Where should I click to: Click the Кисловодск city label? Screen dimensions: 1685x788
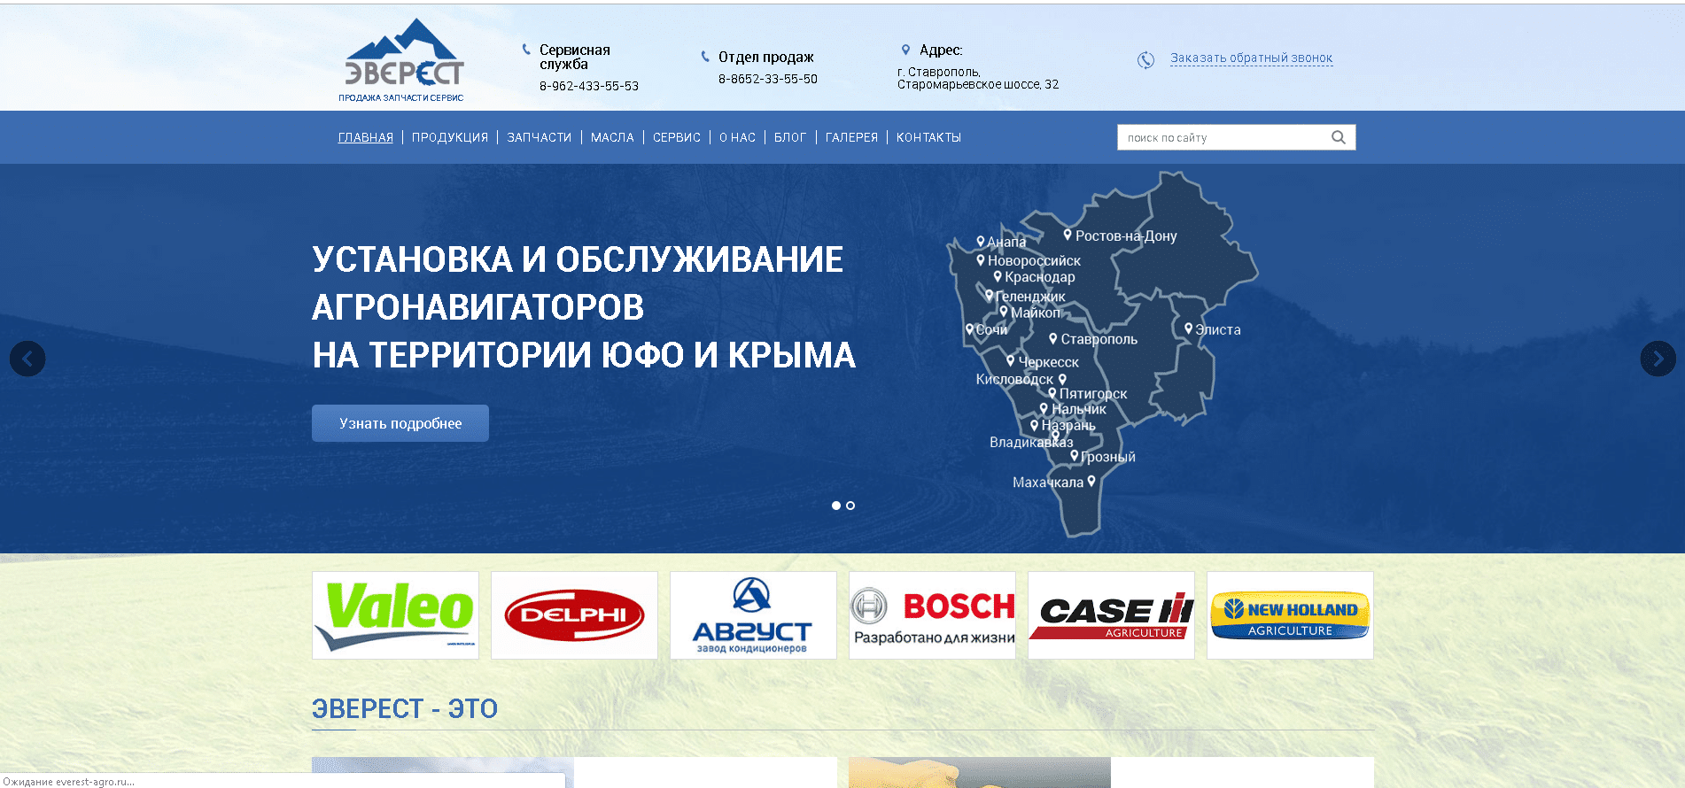1014,379
